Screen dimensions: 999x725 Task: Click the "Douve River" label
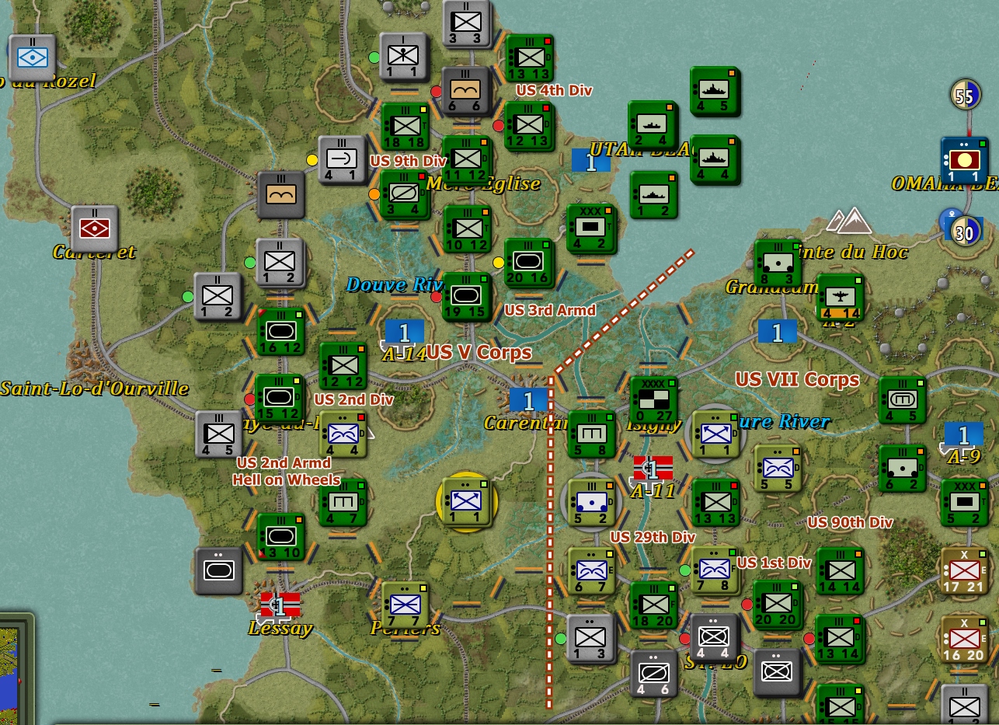(395, 284)
